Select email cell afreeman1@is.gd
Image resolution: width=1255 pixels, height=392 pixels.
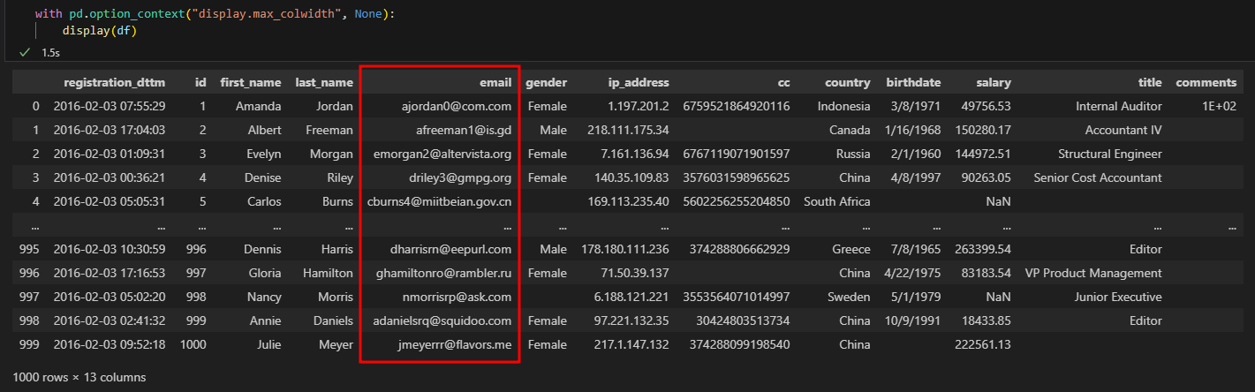click(x=464, y=130)
